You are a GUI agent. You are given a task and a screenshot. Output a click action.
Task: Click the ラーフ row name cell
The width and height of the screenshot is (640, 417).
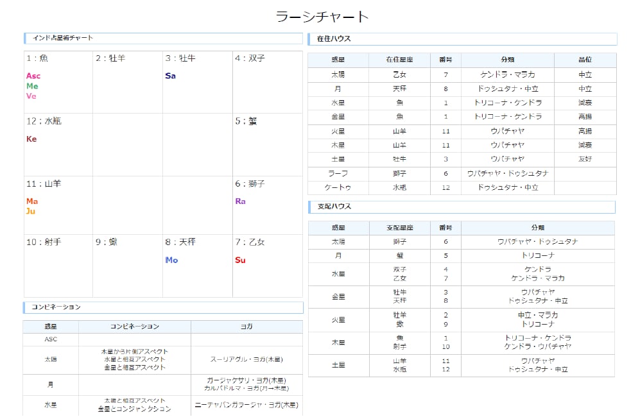pos(338,173)
